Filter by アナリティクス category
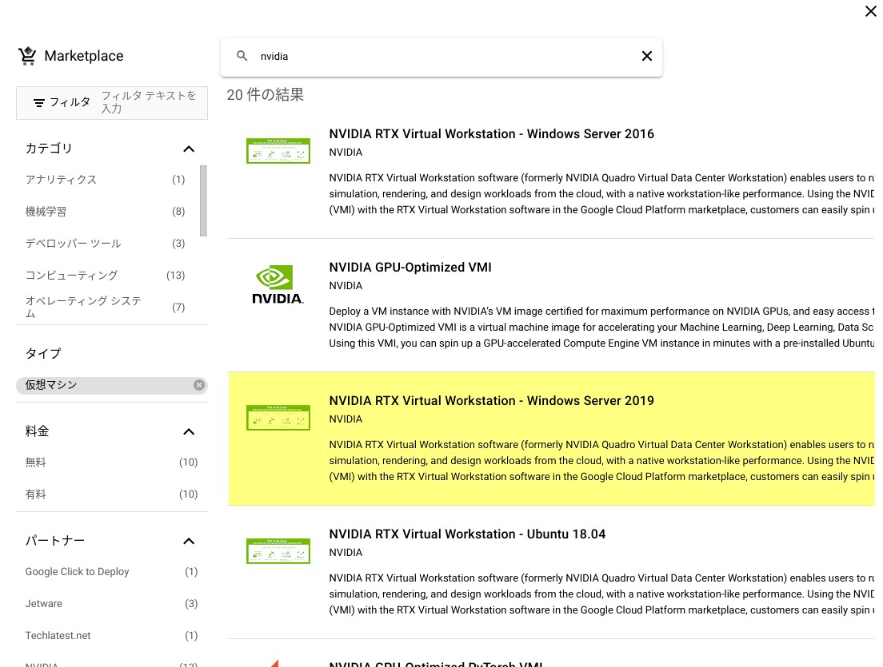 tap(106, 180)
